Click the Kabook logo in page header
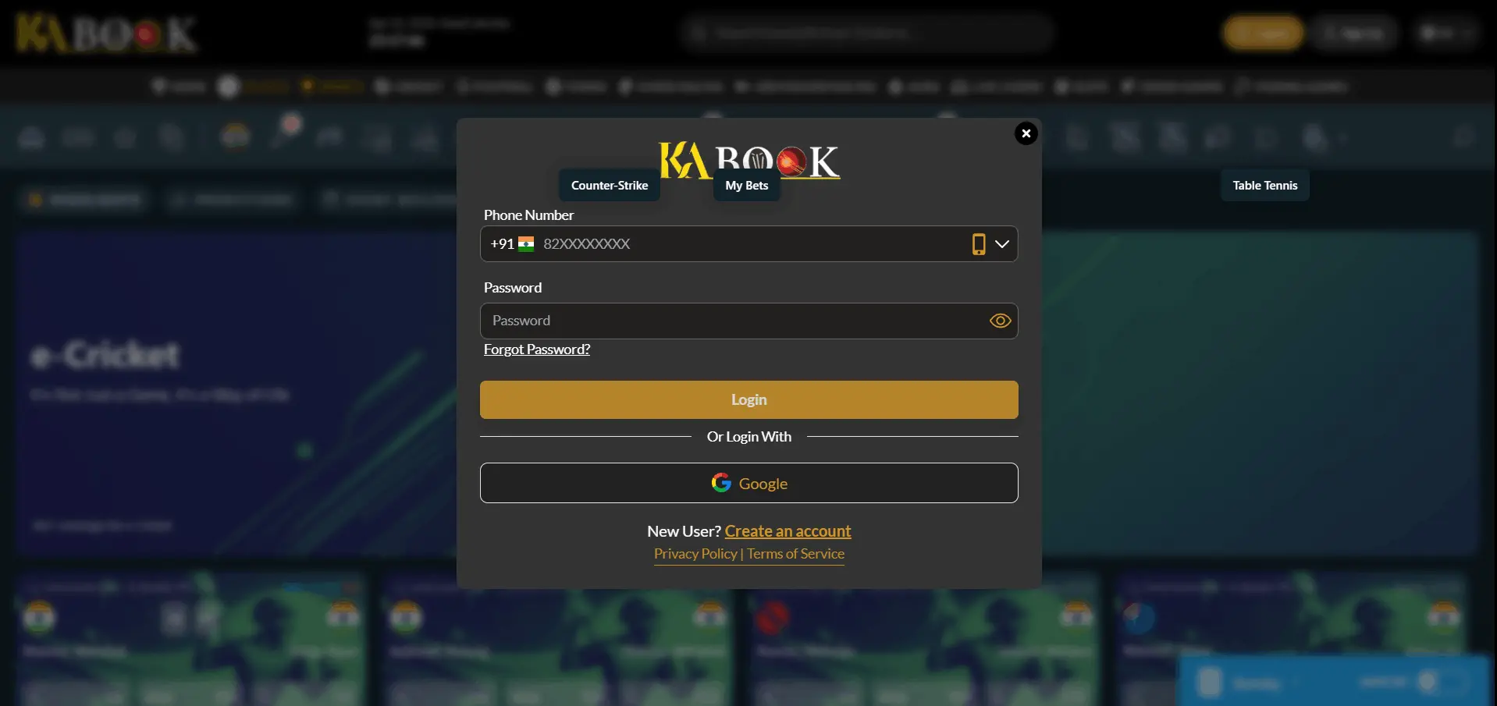 (106, 34)
